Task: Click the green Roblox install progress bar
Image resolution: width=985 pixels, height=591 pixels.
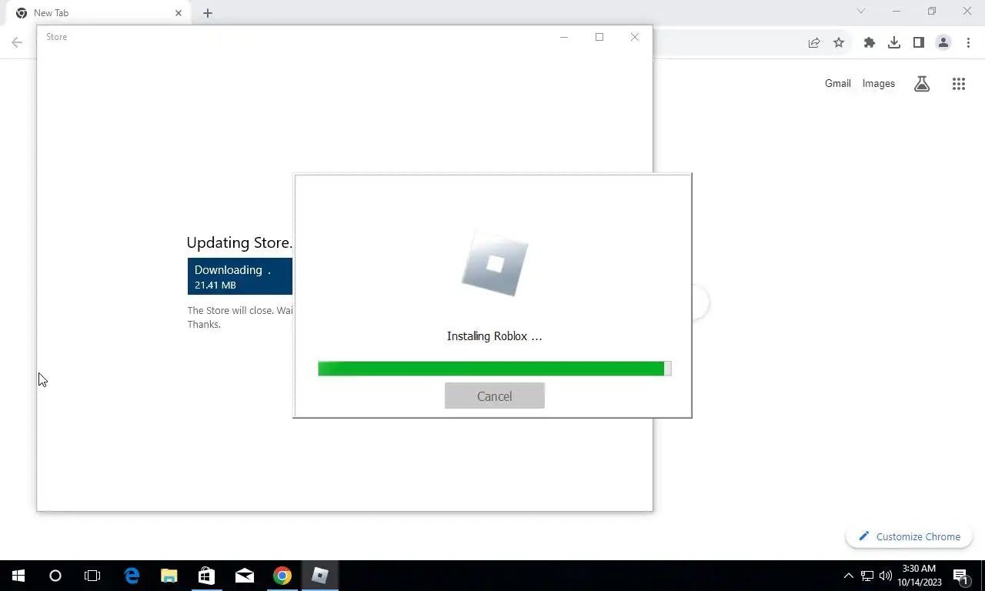Action: tap(494, 369)
